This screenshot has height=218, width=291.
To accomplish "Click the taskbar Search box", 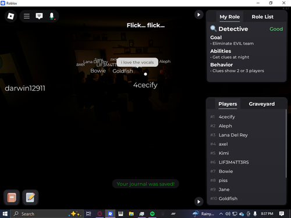I will tap(47, 214).
